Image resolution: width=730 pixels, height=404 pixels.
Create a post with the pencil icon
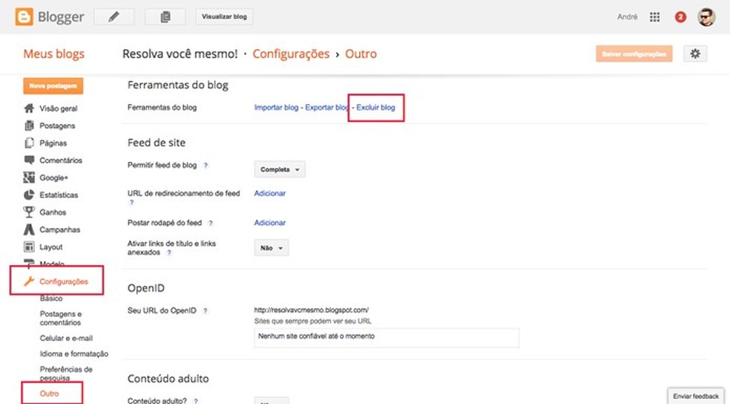tap(114, 17)
